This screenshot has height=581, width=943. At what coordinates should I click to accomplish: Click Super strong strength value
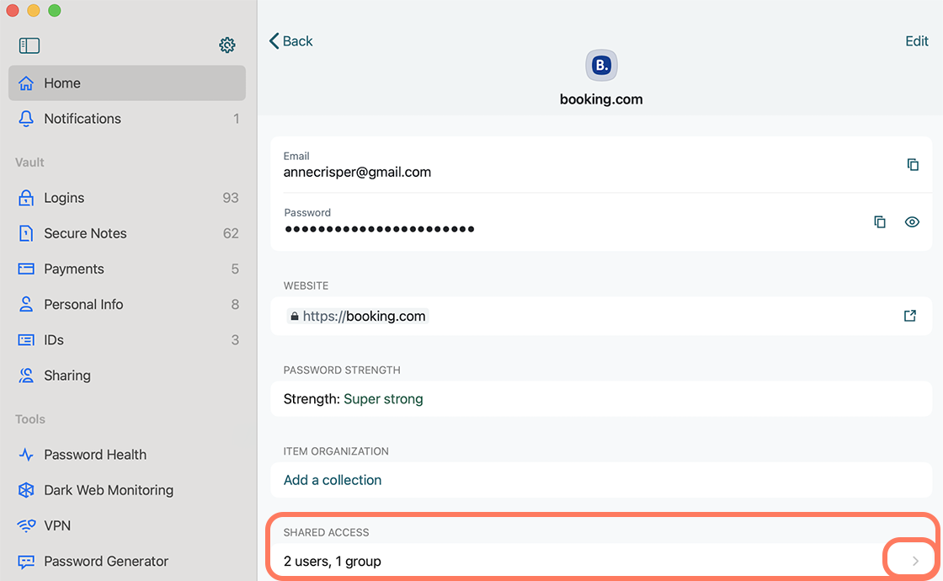point(383,399)
